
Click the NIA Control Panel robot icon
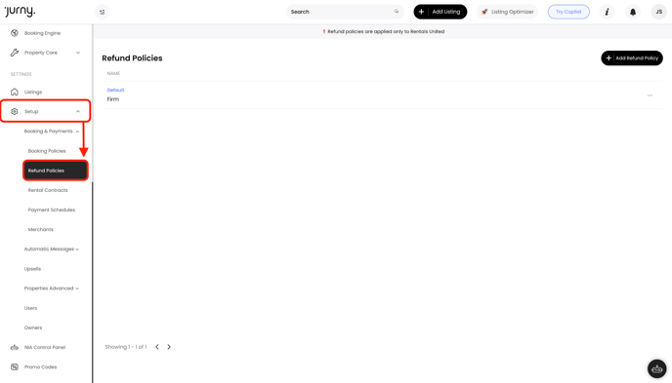(x=14, y=348)
